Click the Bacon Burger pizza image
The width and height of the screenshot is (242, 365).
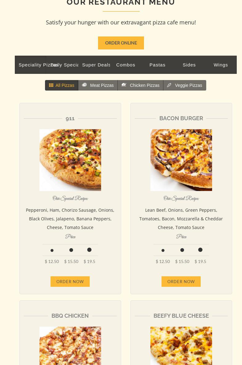(x=181, y=160)
